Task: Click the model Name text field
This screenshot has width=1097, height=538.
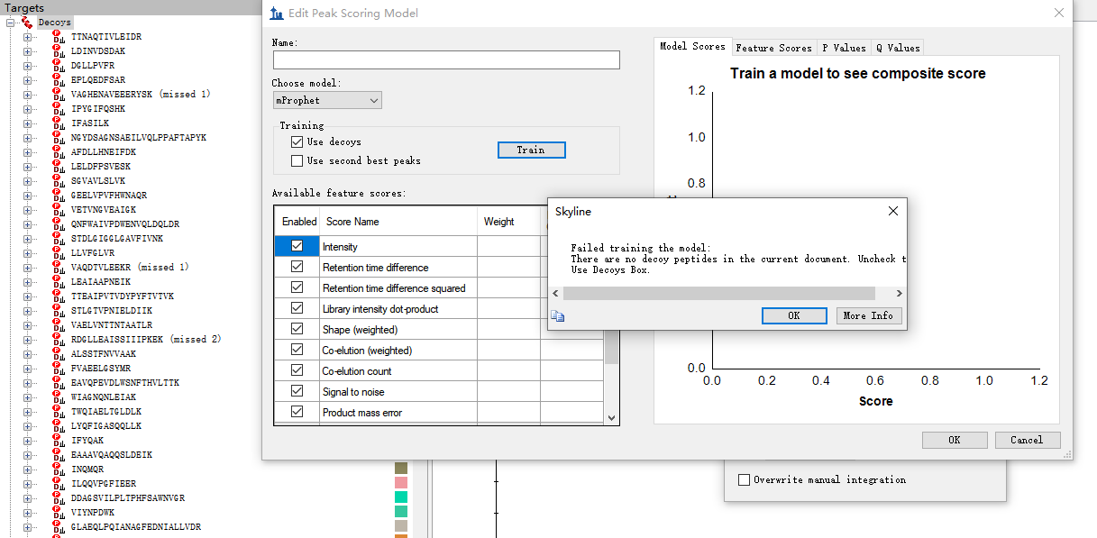Action: tap(446, 60)
